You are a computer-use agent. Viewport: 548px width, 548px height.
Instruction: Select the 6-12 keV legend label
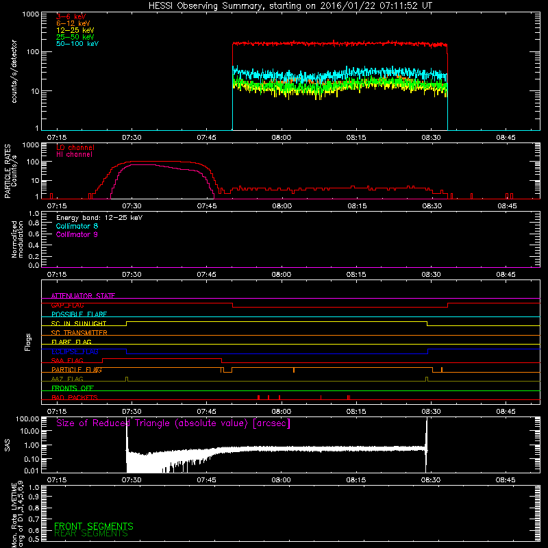[73, 23]
